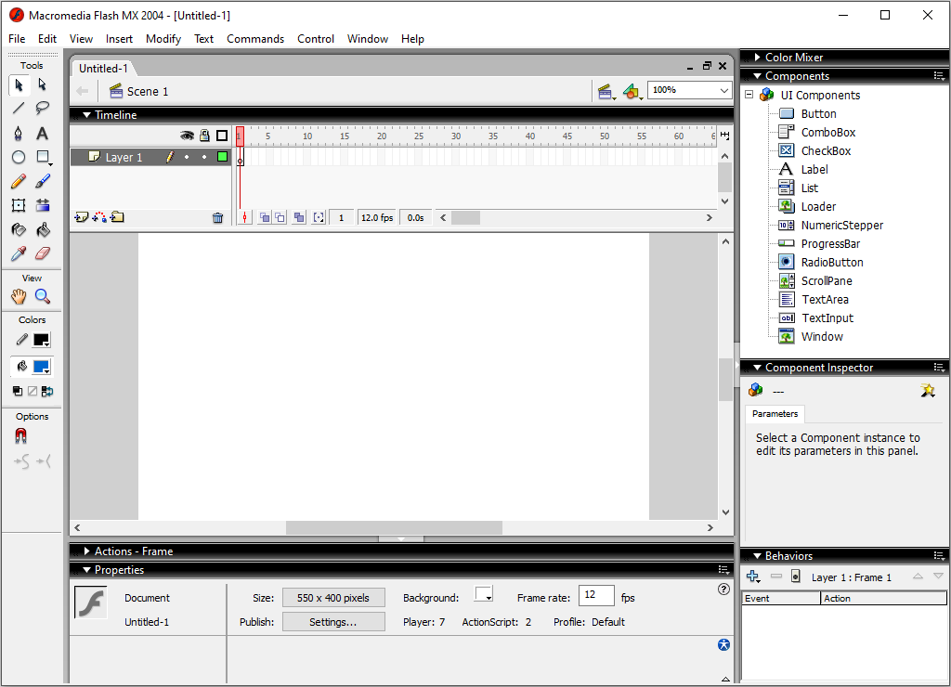Select the Zoom magnifier tool
The image size is (951, 687).
click(43, 296)
